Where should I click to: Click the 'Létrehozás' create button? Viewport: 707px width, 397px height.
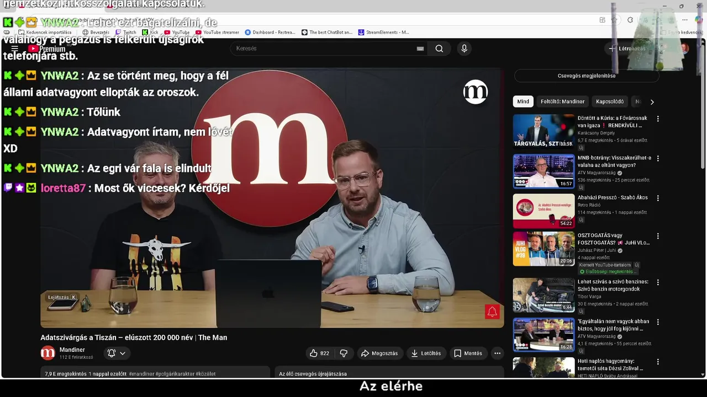[627, 49]
